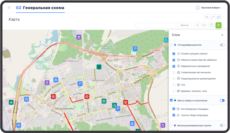Switch to the chart view icon

pyautogui.click(x=213, y=17)
